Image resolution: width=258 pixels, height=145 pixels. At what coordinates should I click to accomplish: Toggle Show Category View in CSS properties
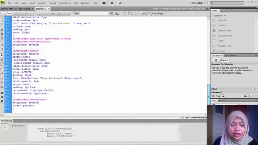click(x=214, y=96)
